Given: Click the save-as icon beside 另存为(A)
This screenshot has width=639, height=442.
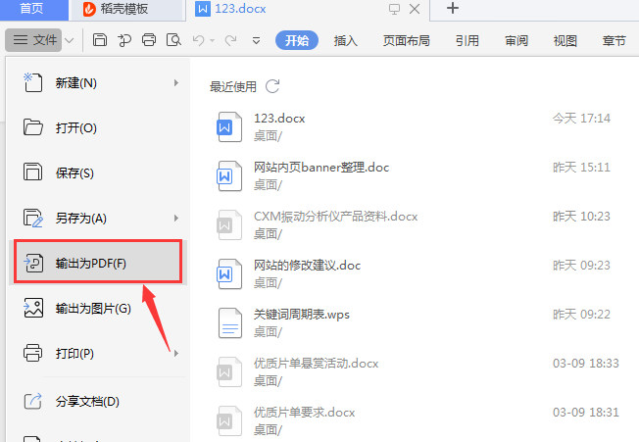Looking at the screenshot, I should [x=33, y=218].
